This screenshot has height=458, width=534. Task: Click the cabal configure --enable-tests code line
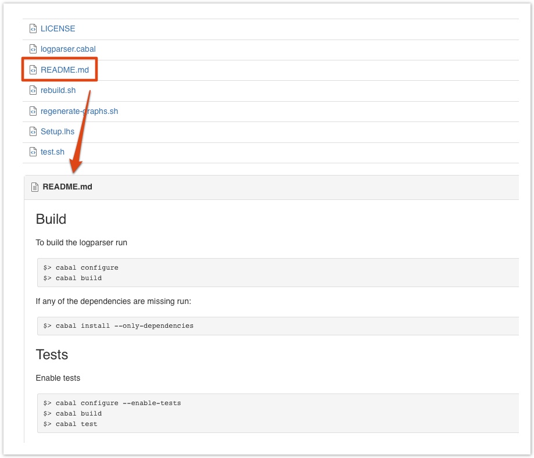click(112, 403)
